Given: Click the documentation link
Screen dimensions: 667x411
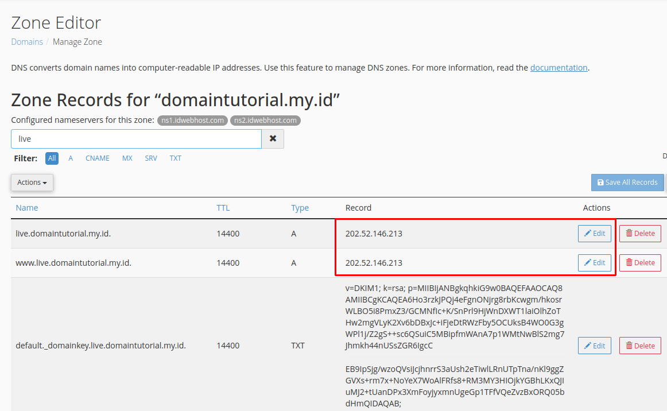Looking at the screenshot, I should click(558, 67).
